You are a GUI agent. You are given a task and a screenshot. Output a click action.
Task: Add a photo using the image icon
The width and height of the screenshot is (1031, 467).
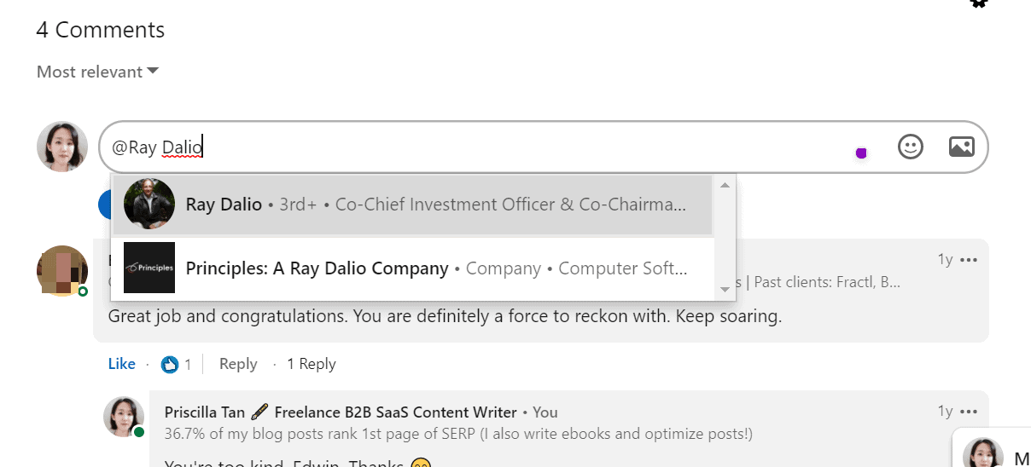click(962, 147)
